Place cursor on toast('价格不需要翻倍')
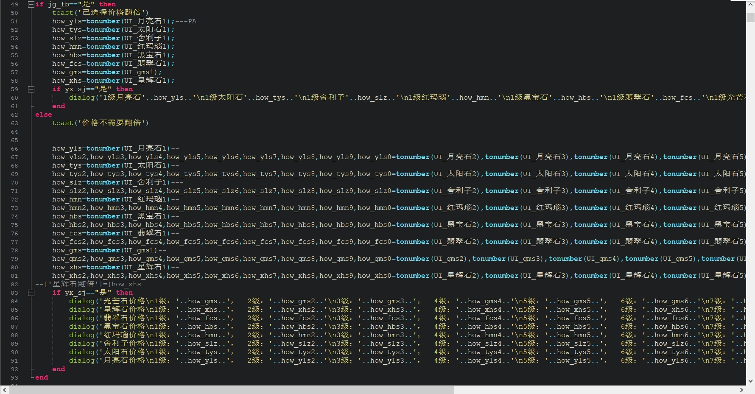Screen dimensions: 755x394 (x=101, y=123)
